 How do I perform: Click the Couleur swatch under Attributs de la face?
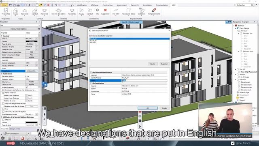(32, 122)
